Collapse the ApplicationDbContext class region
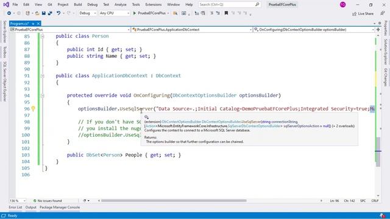The width and height of the screenshot is (390, 219). (x=42, y=76)
